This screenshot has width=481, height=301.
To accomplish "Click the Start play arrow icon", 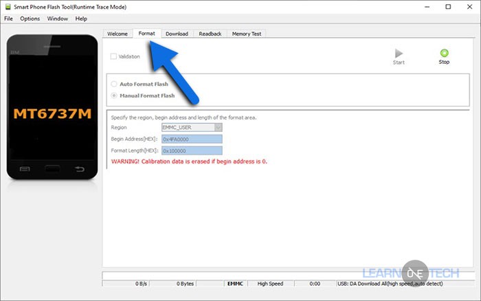I will (x=399, y=54).
